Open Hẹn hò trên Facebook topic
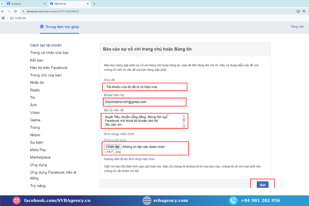Image resolution: width=309 pixels, height=206 pixels. [49, 68]
